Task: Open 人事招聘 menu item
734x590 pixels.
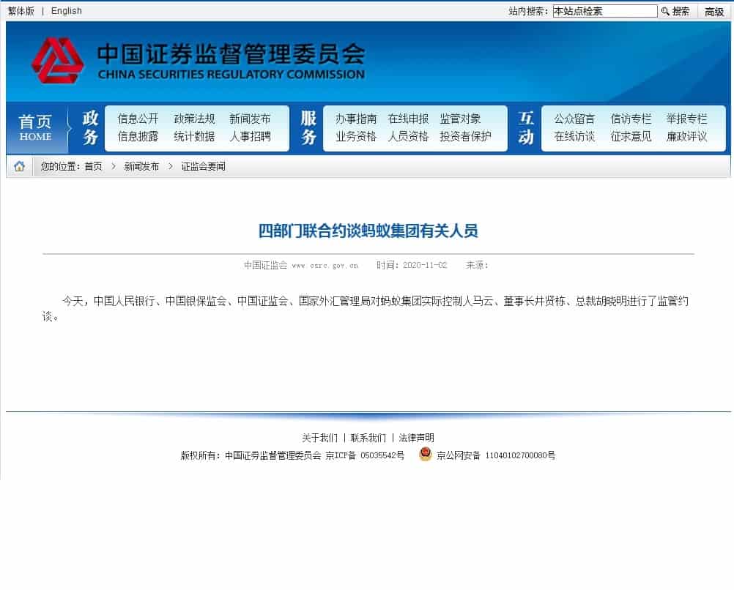Action: [x=250, y=137]
